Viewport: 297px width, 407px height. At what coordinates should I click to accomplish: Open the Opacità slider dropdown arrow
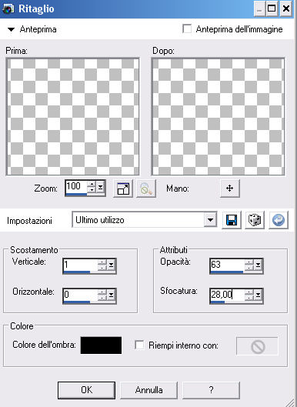258,265
